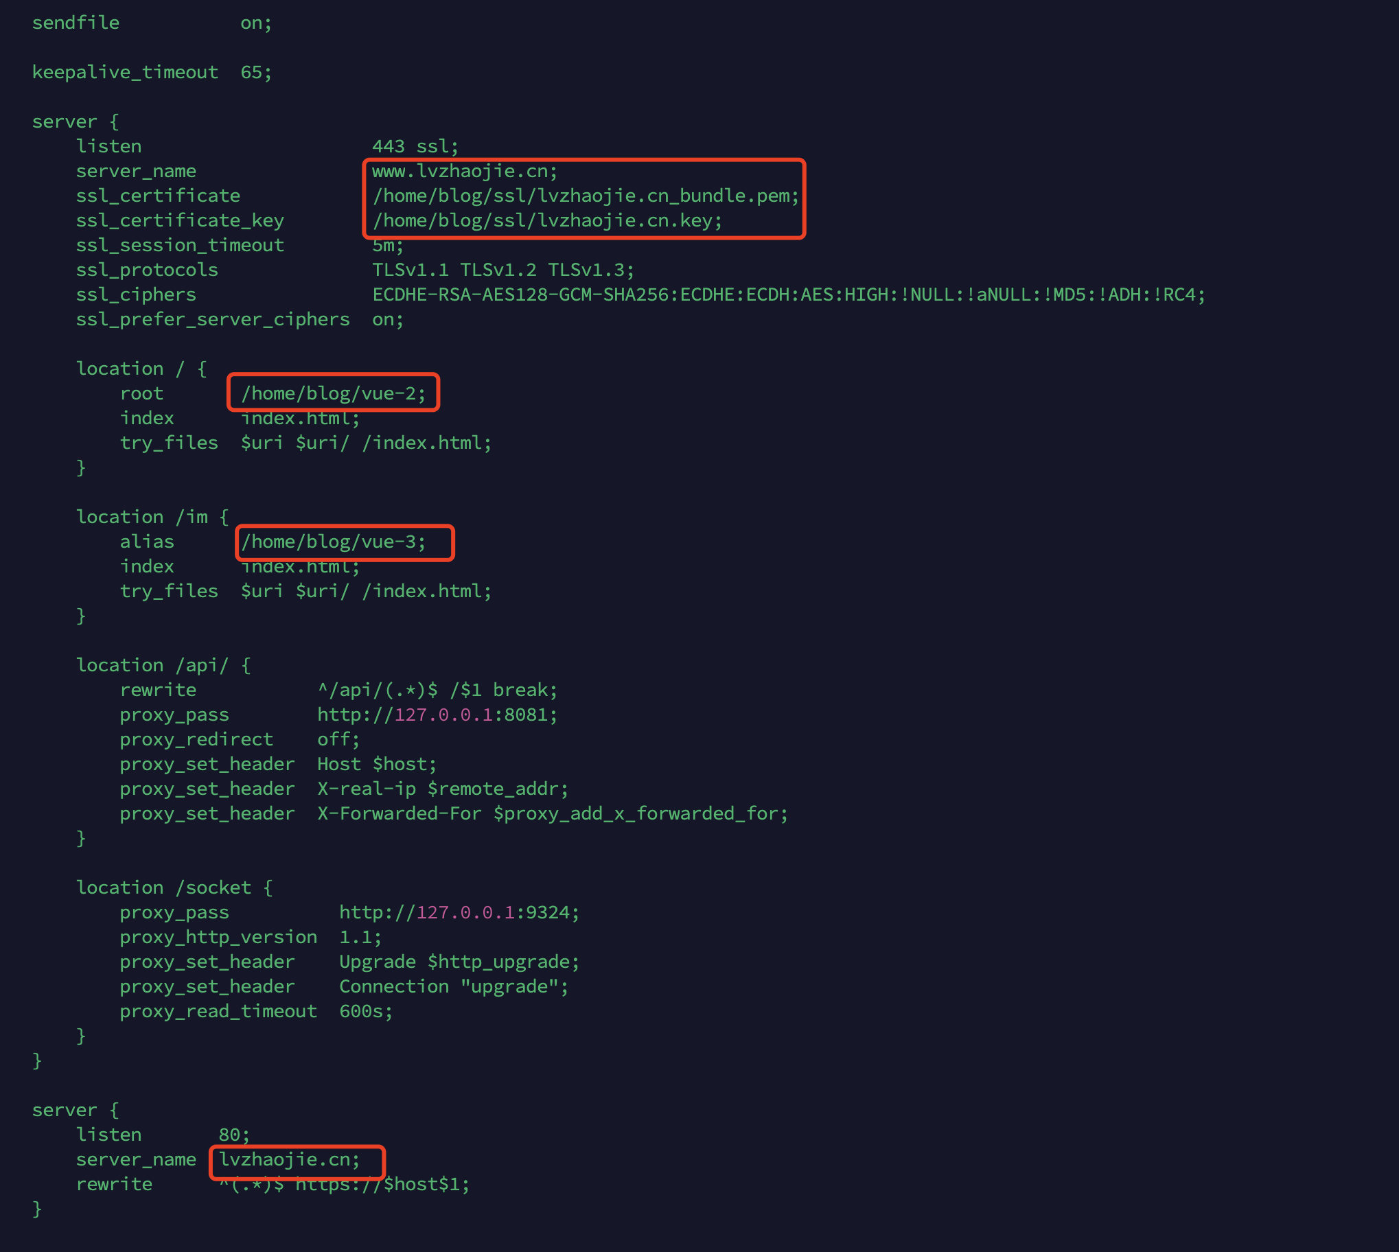Click the /home/blog/vue-2 root path
The height and width of the screenshot is (1252, 1399).
tap(333, 393)
